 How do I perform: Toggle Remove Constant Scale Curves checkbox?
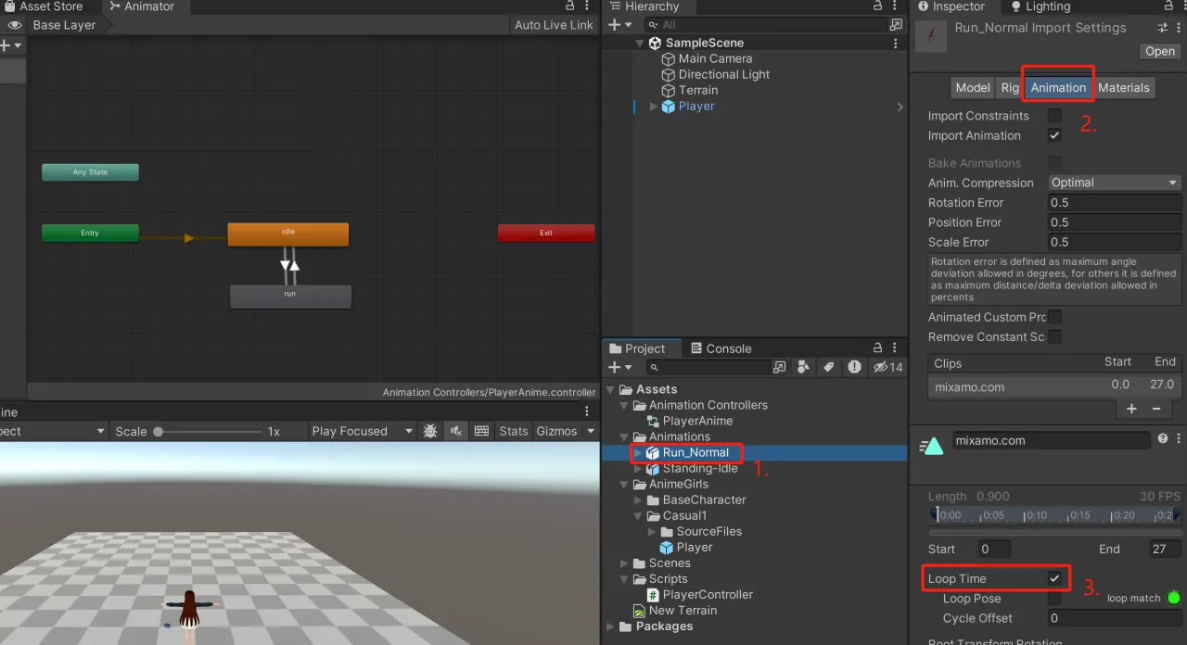(1054, 336)
